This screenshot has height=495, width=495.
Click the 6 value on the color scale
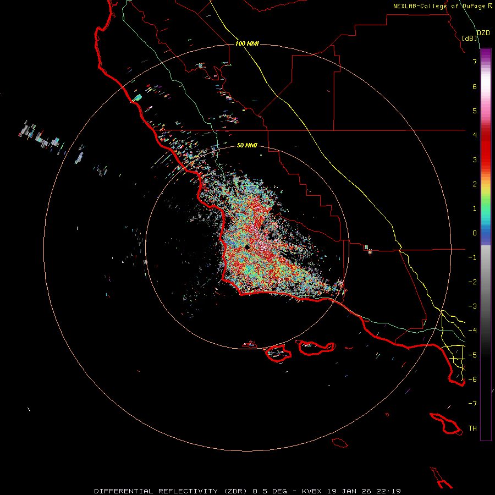pyautogui.click(x=475, y=86)
